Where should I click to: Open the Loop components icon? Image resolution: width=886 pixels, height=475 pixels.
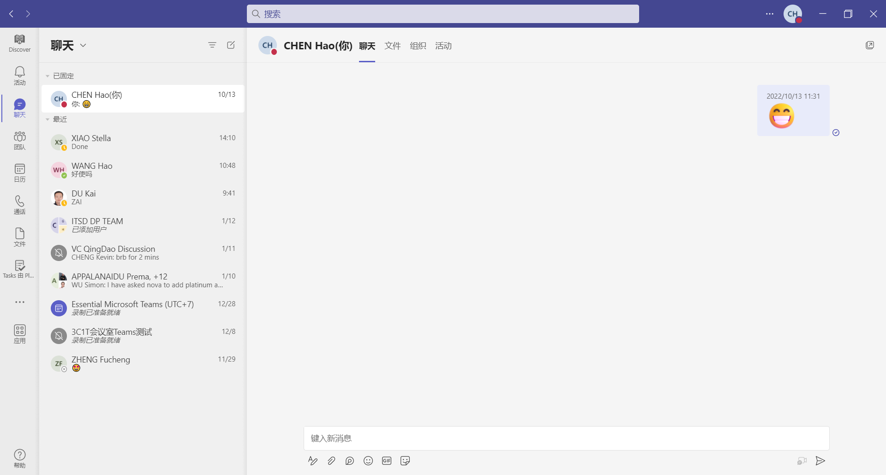pos(350,461)
